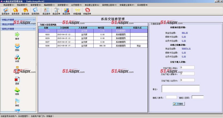Open the 酒店结账 toolbar icon
Viewport: 223px width, 118px height.
[x=66, y=11]
